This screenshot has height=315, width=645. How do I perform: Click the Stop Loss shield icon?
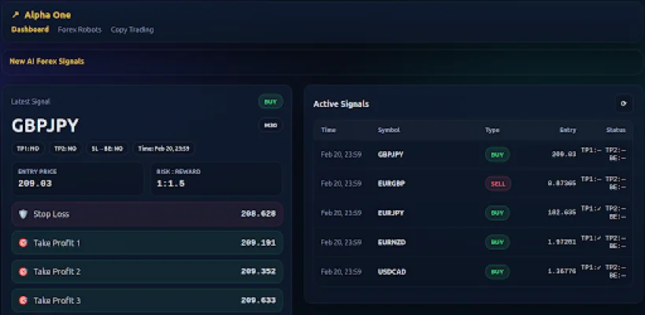[23, 213]
